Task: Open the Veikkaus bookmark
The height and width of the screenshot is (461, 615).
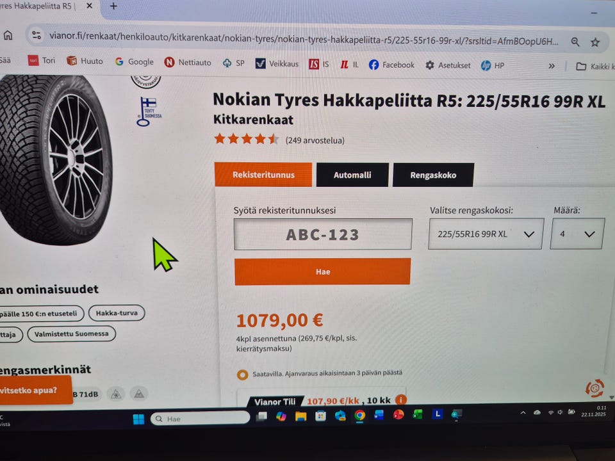Action: (277, 63)
